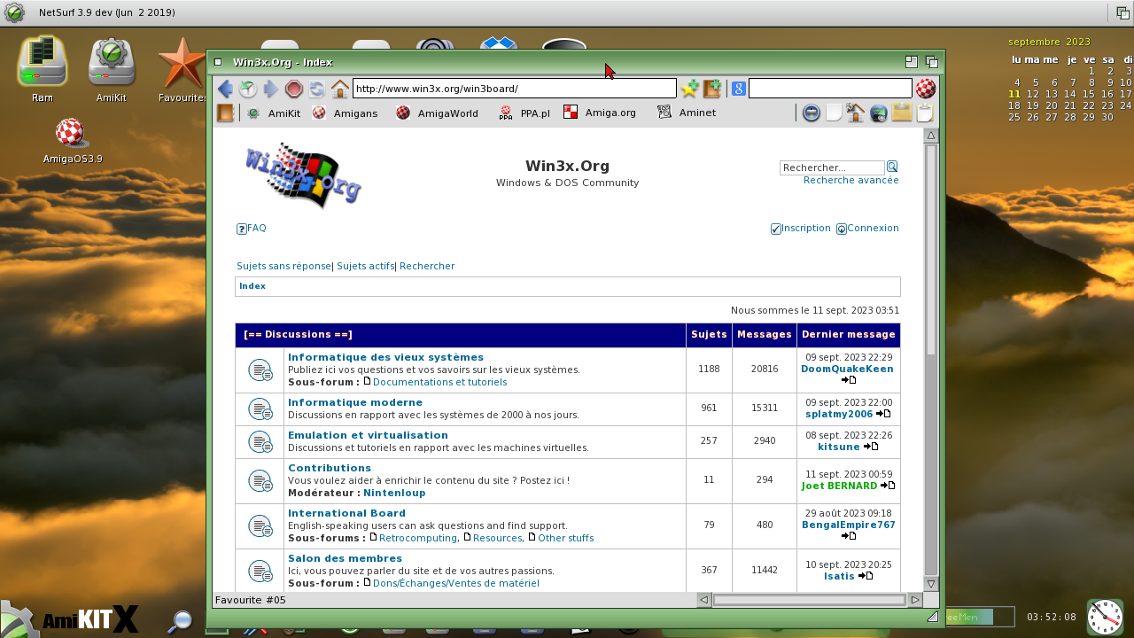Viewport: 1134px width, 638px height.
Task: Open Informatique des vieux systèmes forum
Action: pos(385,357)
